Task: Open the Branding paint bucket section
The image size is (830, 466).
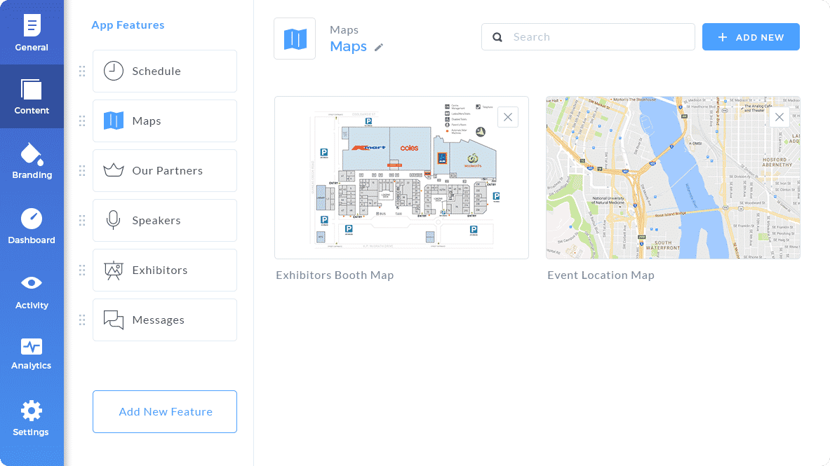Action: tap(32, 161)
